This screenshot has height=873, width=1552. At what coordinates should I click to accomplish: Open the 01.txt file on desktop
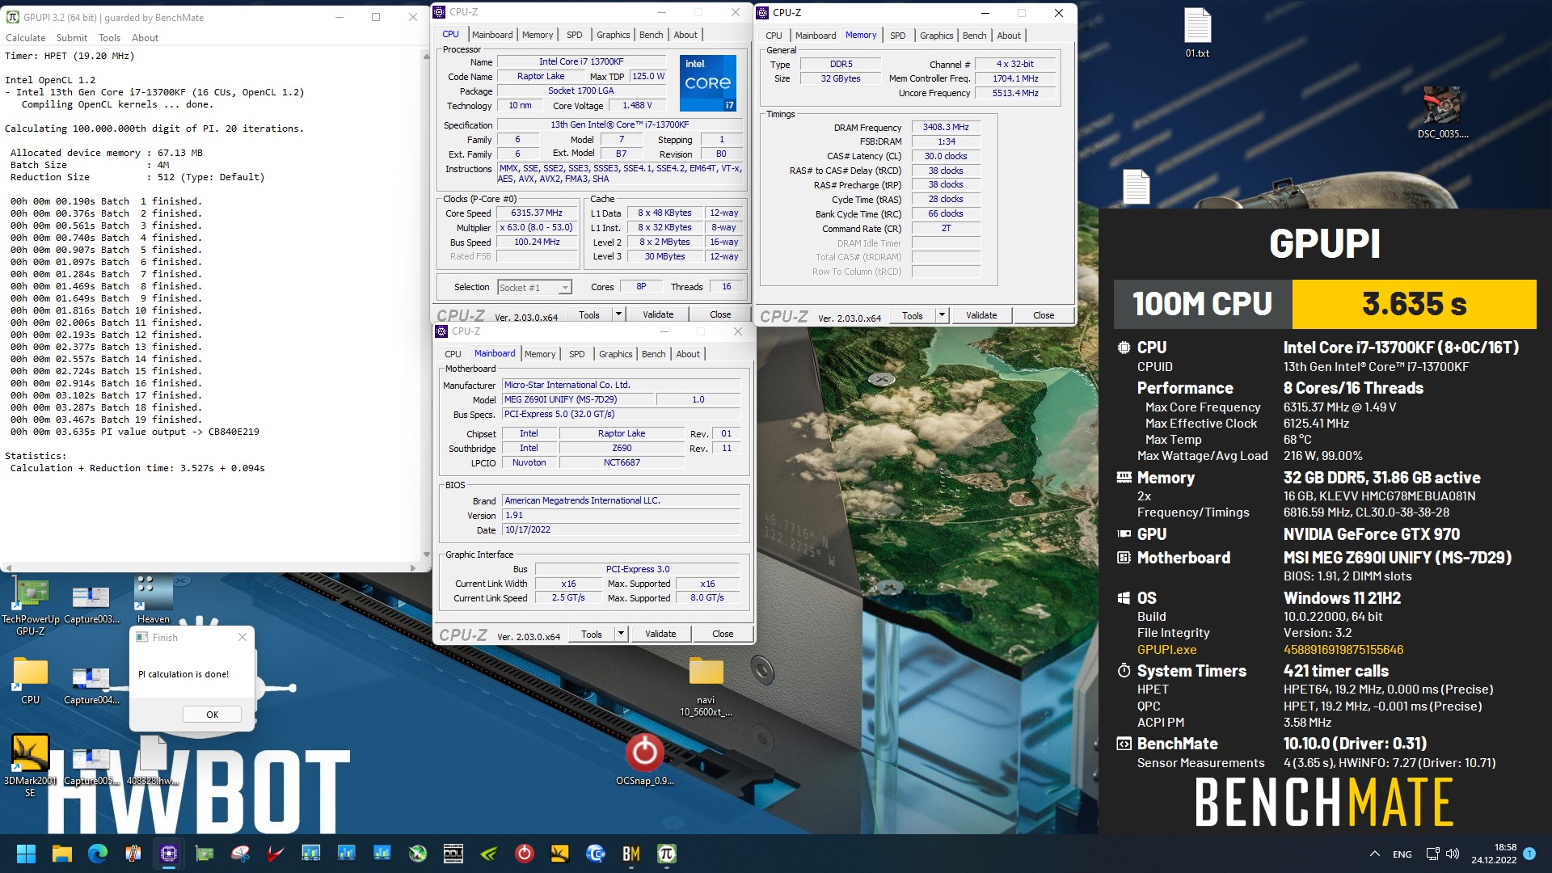click(x=1197, y=34)
